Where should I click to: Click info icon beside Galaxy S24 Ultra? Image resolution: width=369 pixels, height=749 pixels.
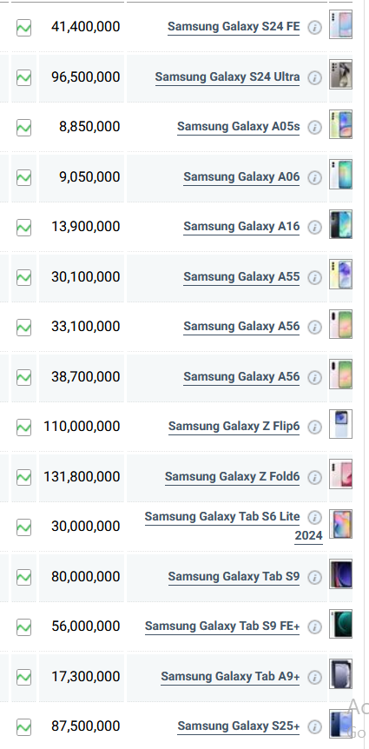(314, 77)
